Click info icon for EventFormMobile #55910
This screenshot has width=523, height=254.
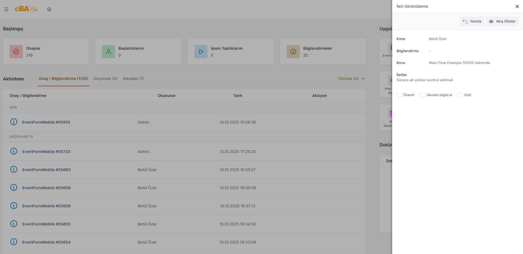tap(14, 122)
